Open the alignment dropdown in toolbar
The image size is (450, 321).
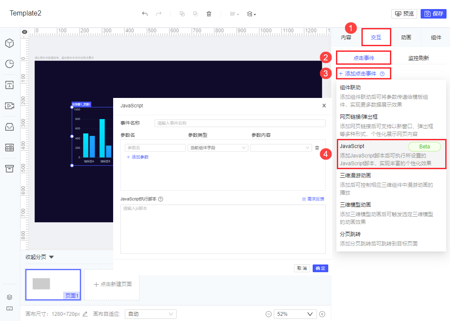(235, 14)
